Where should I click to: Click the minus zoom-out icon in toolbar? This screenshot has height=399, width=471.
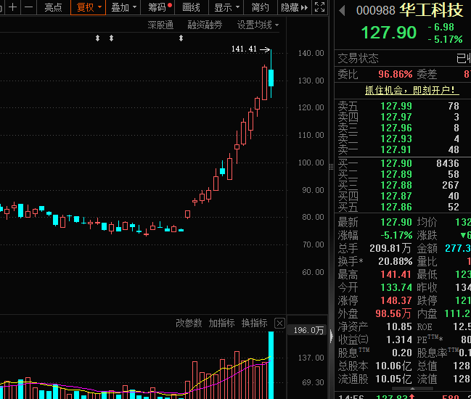point(28,7)
